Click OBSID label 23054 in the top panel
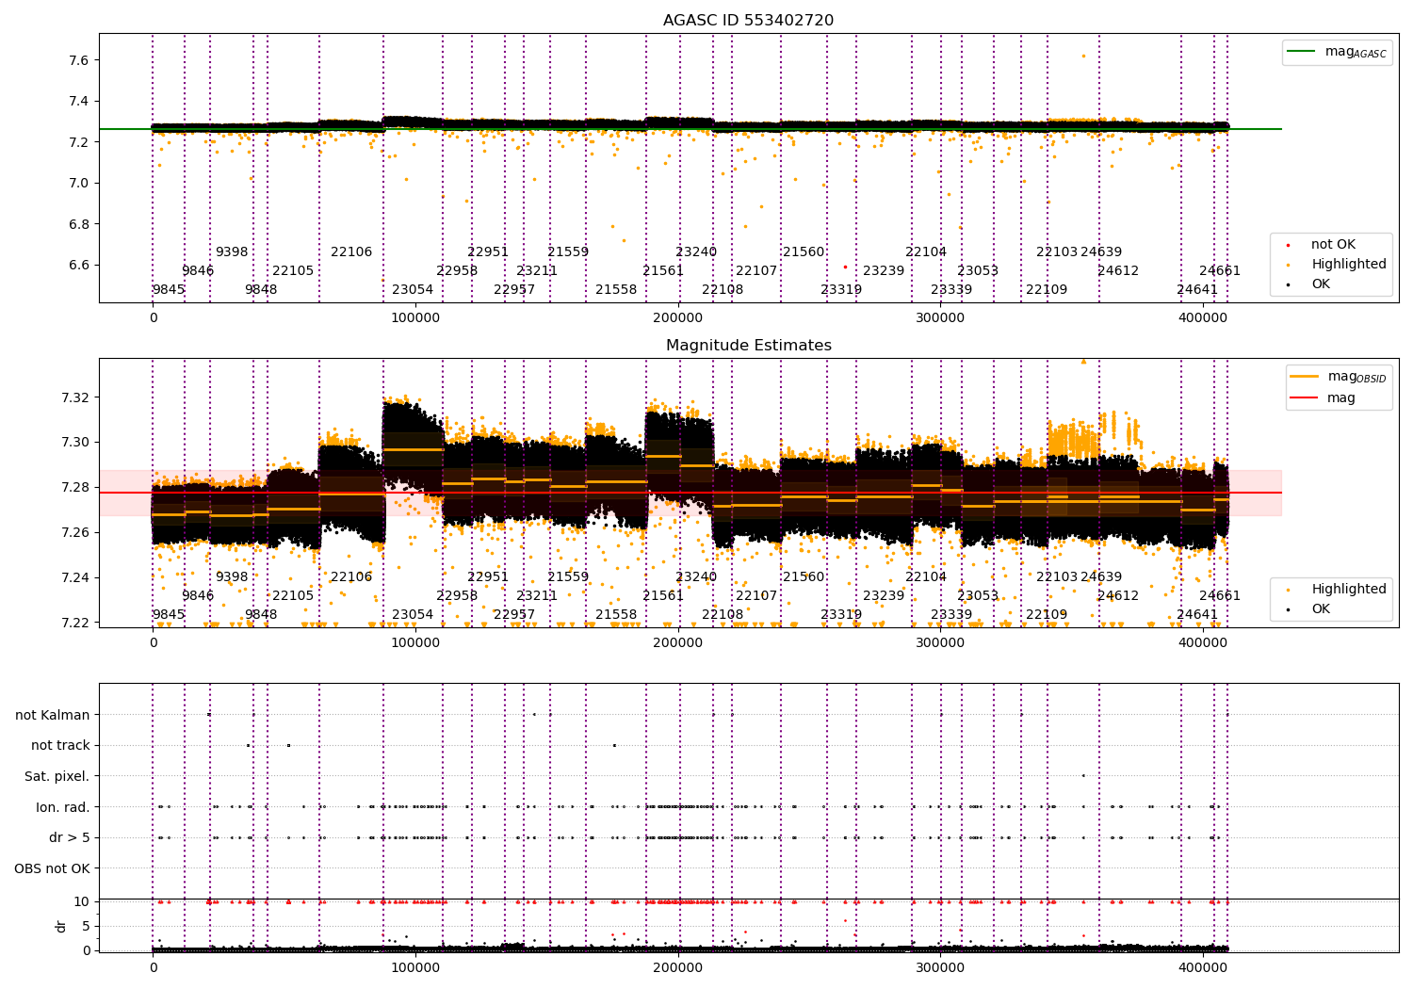This screenshot has width=1413, height=989. click(x=413, y=290)
